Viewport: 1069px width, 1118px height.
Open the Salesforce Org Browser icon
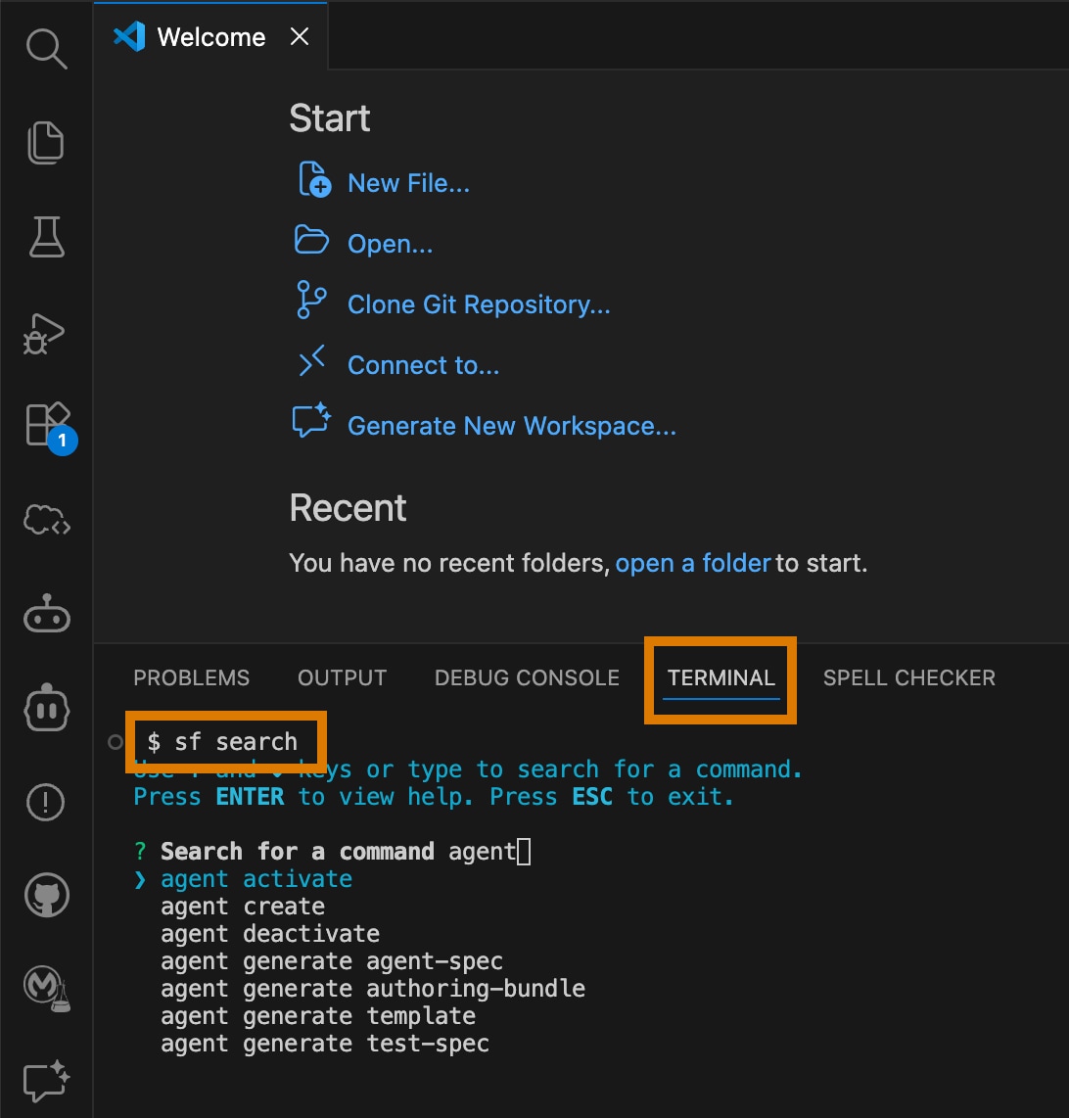(x=46, y=520)
